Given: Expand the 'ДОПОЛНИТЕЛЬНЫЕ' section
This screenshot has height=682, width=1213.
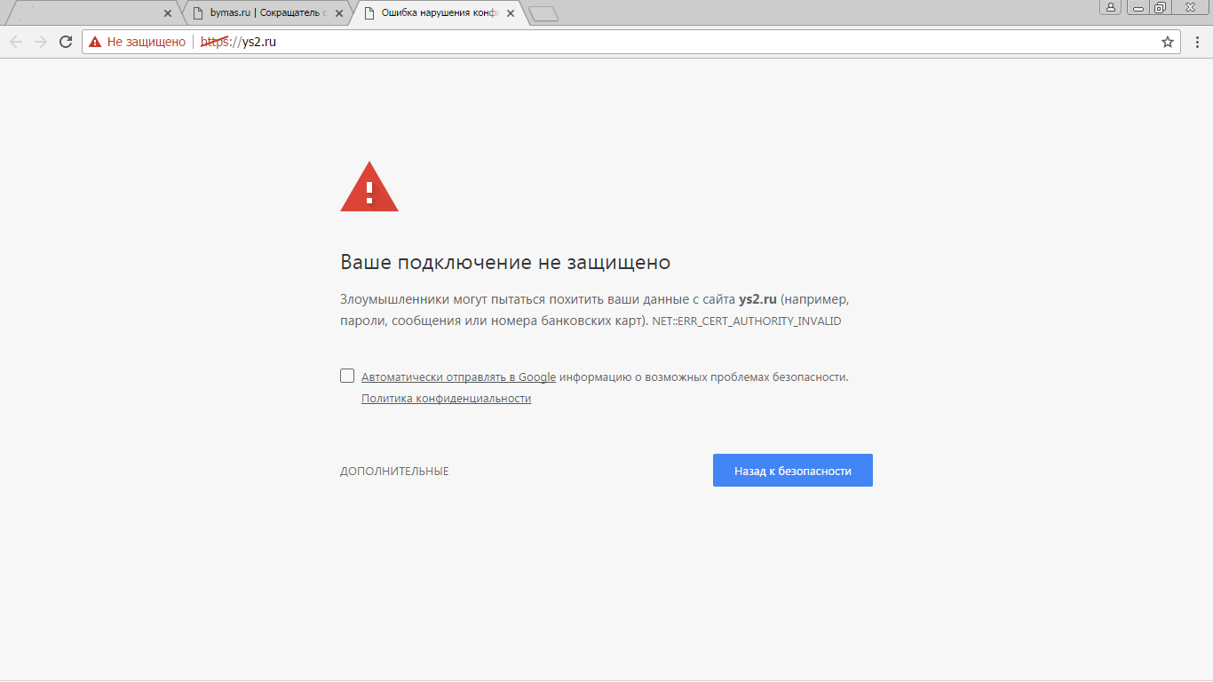Looking at the screenshot, I should tap(394, 472).
